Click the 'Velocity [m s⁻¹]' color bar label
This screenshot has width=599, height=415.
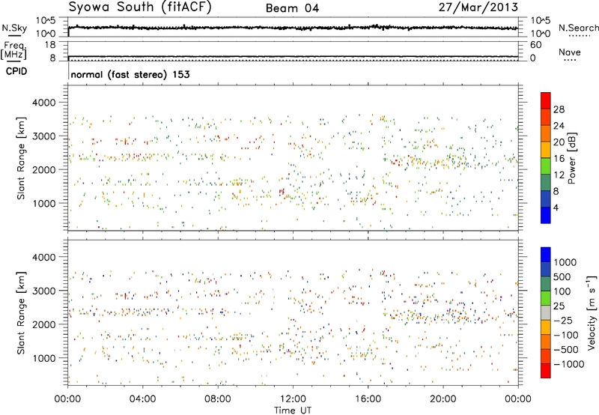(x=592, y=312)
